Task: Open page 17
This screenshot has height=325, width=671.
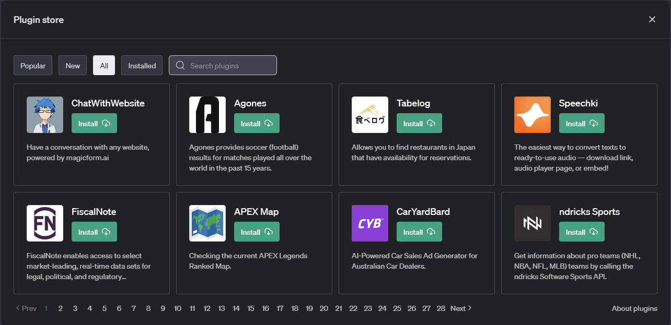Action: [280, 308]
